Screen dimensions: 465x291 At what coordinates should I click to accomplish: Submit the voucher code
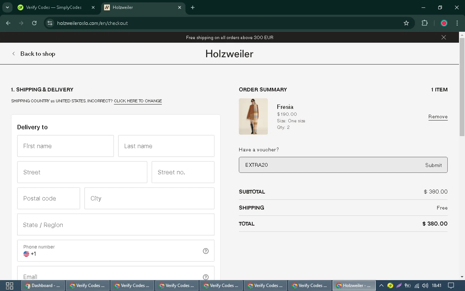click(433, 165)
